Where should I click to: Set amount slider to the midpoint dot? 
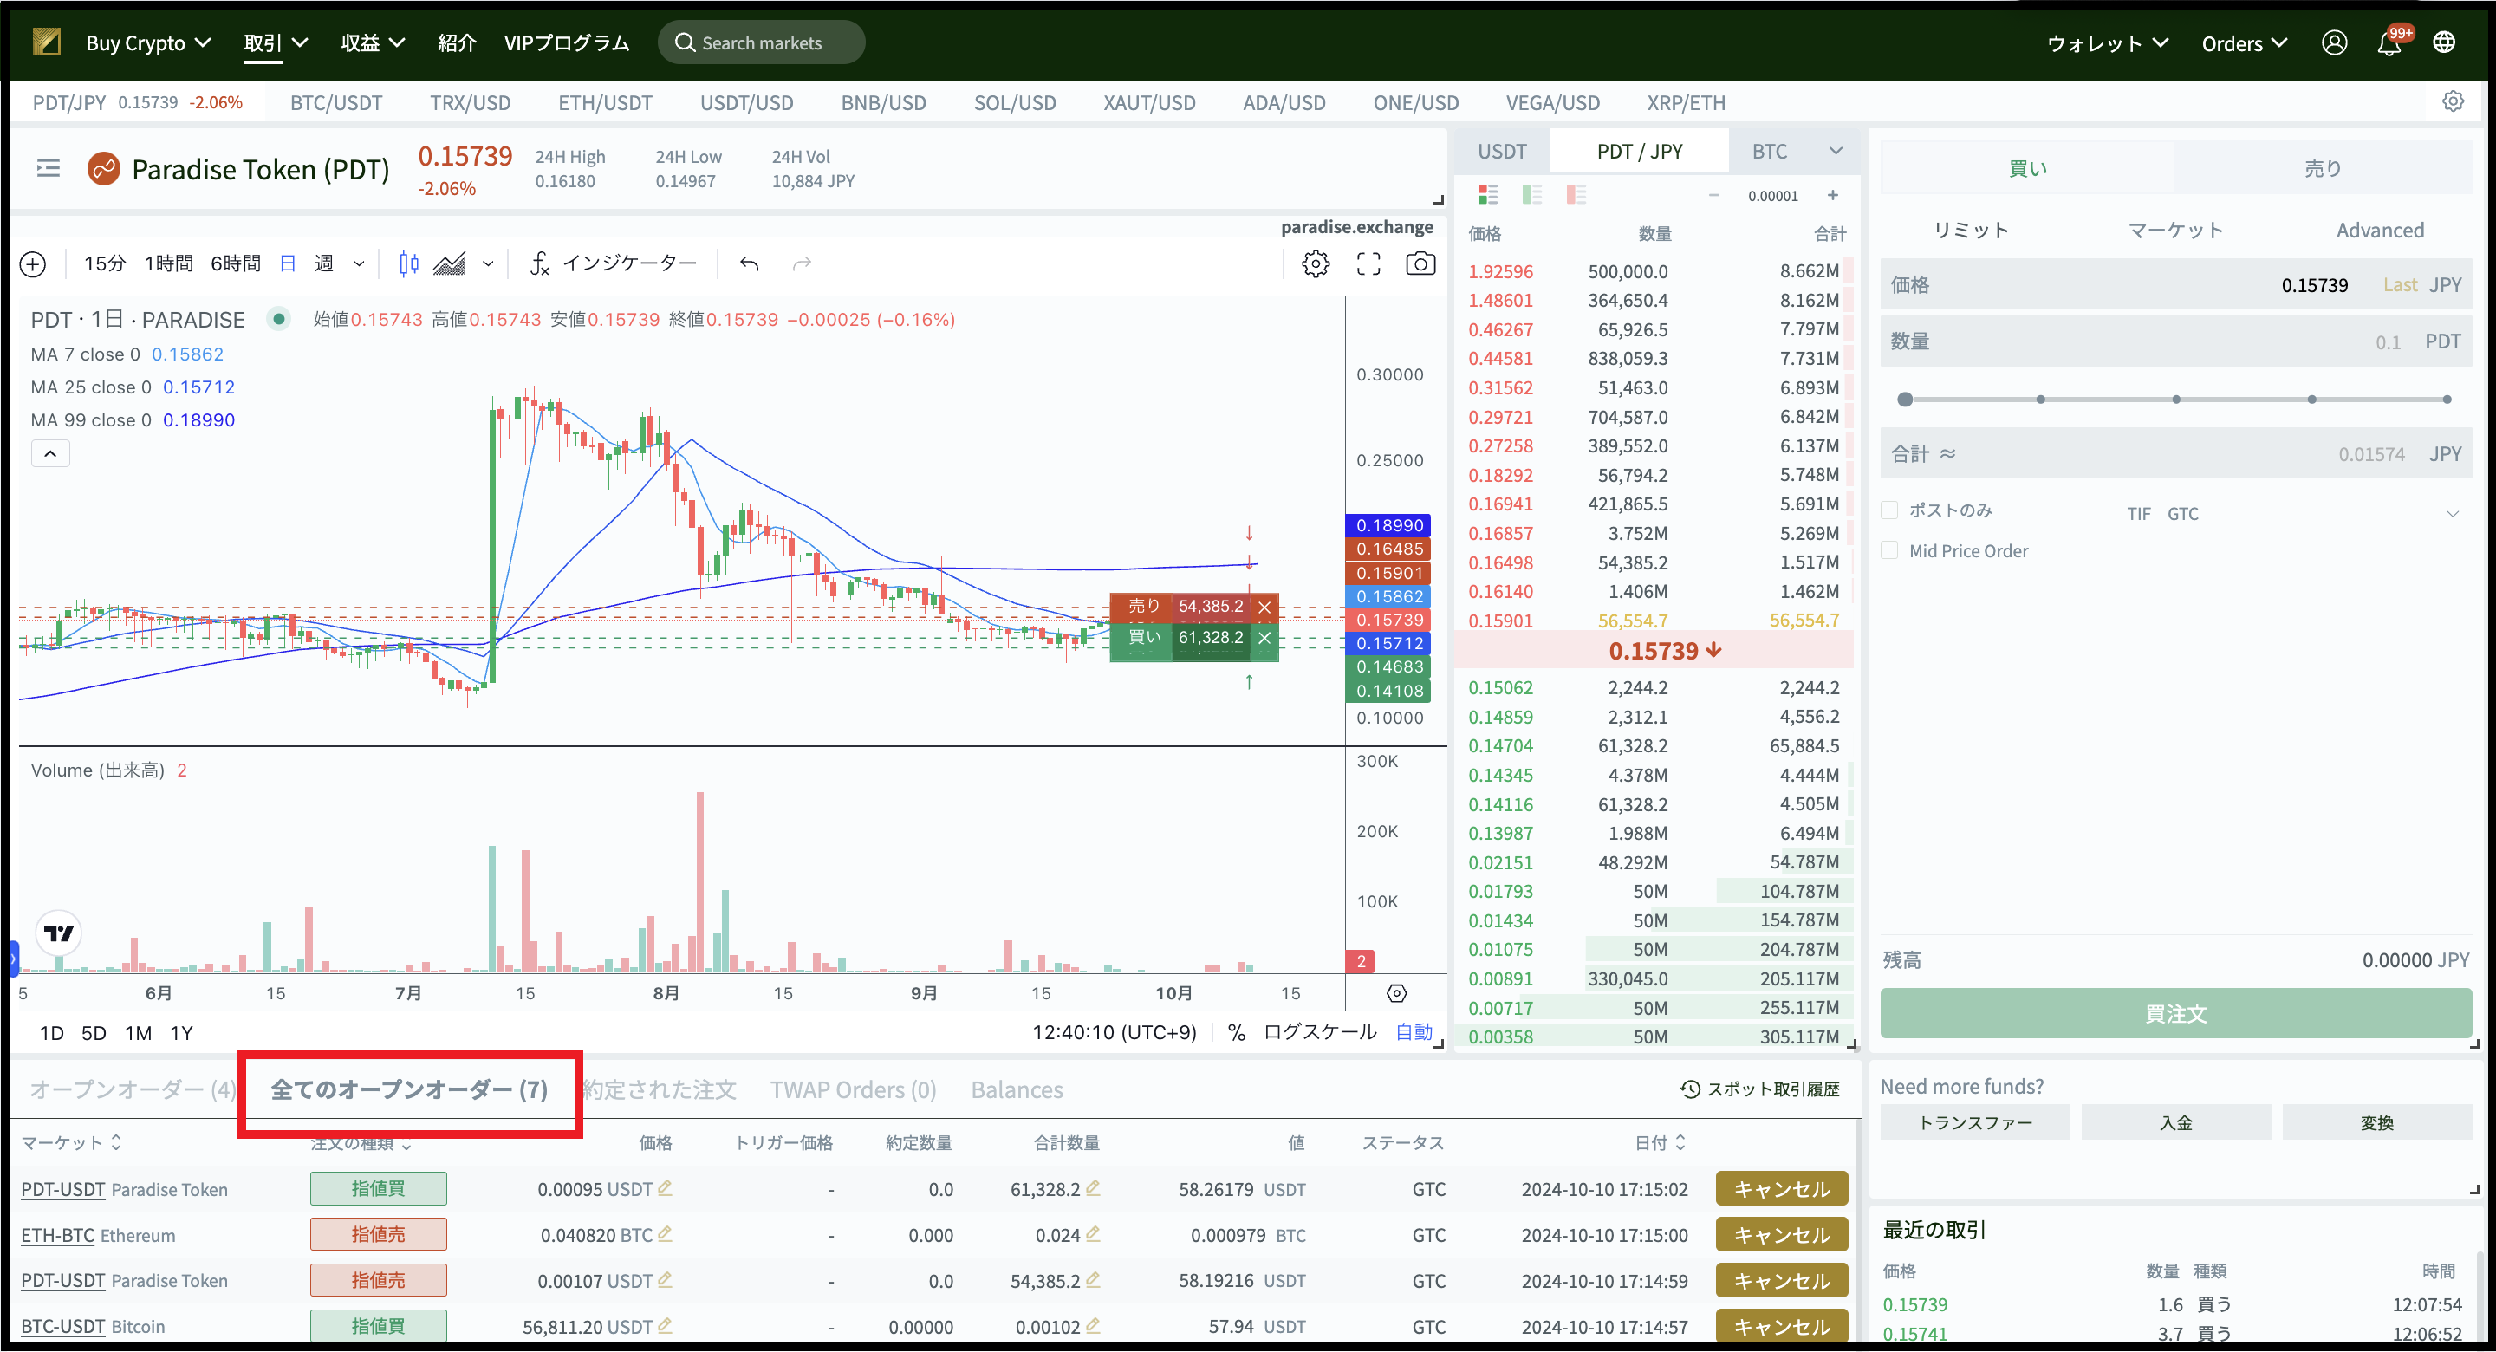coord(2176,400)
